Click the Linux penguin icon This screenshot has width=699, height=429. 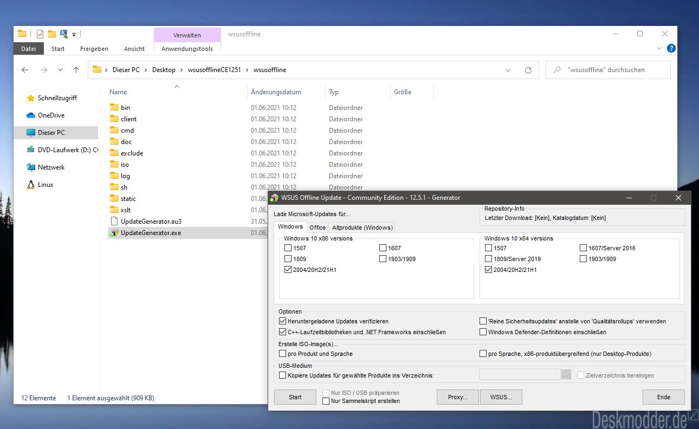31,185
